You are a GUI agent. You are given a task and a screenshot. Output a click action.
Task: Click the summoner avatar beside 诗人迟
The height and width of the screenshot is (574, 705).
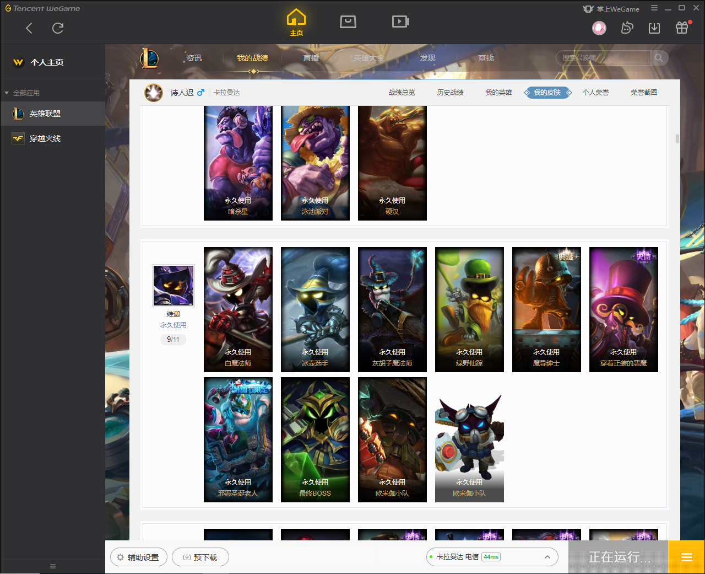[x=154, y=93]
